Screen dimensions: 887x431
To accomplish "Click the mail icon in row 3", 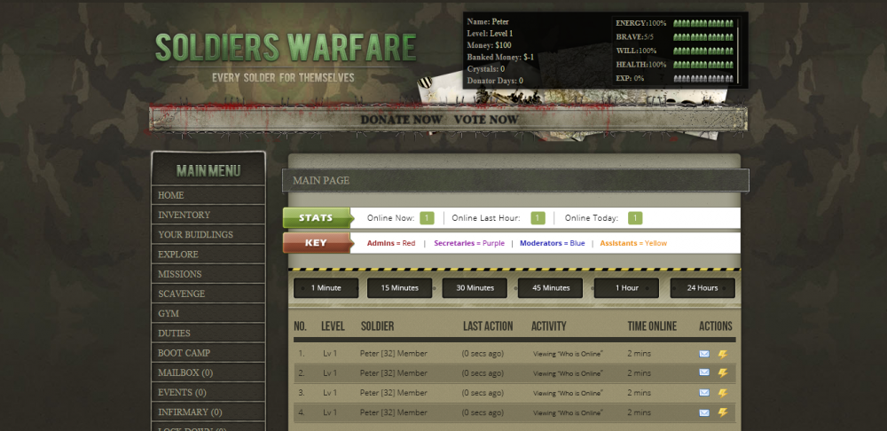I will coord(704,393).
